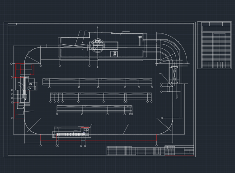Click the circular unit with the vertical centerline
This screenshot has width=235, height=173.
coord(98,46)
